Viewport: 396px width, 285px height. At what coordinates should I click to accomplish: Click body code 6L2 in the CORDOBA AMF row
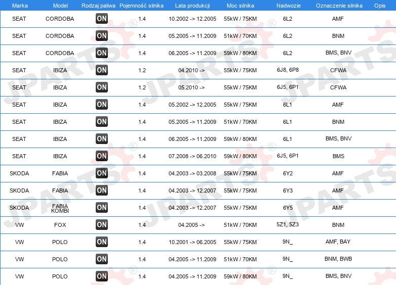288,19
